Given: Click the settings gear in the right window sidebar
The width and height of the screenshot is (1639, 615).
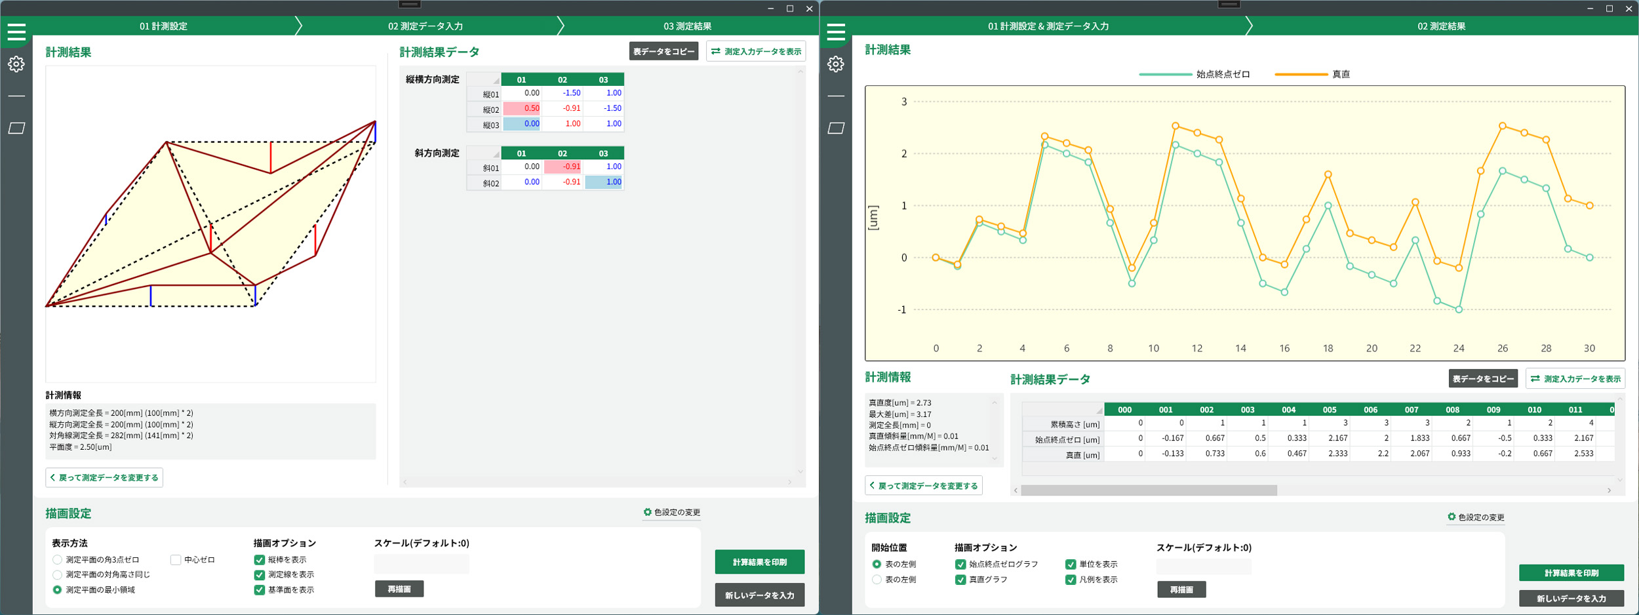Looking at the screenshot, I should click(x=836, y=64).
